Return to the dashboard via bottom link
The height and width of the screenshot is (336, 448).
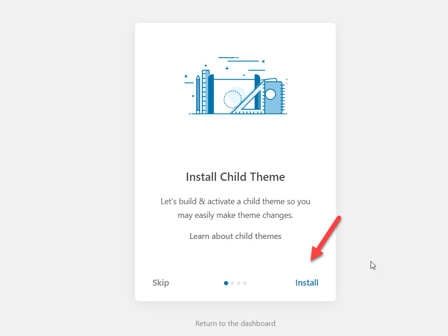235,323
